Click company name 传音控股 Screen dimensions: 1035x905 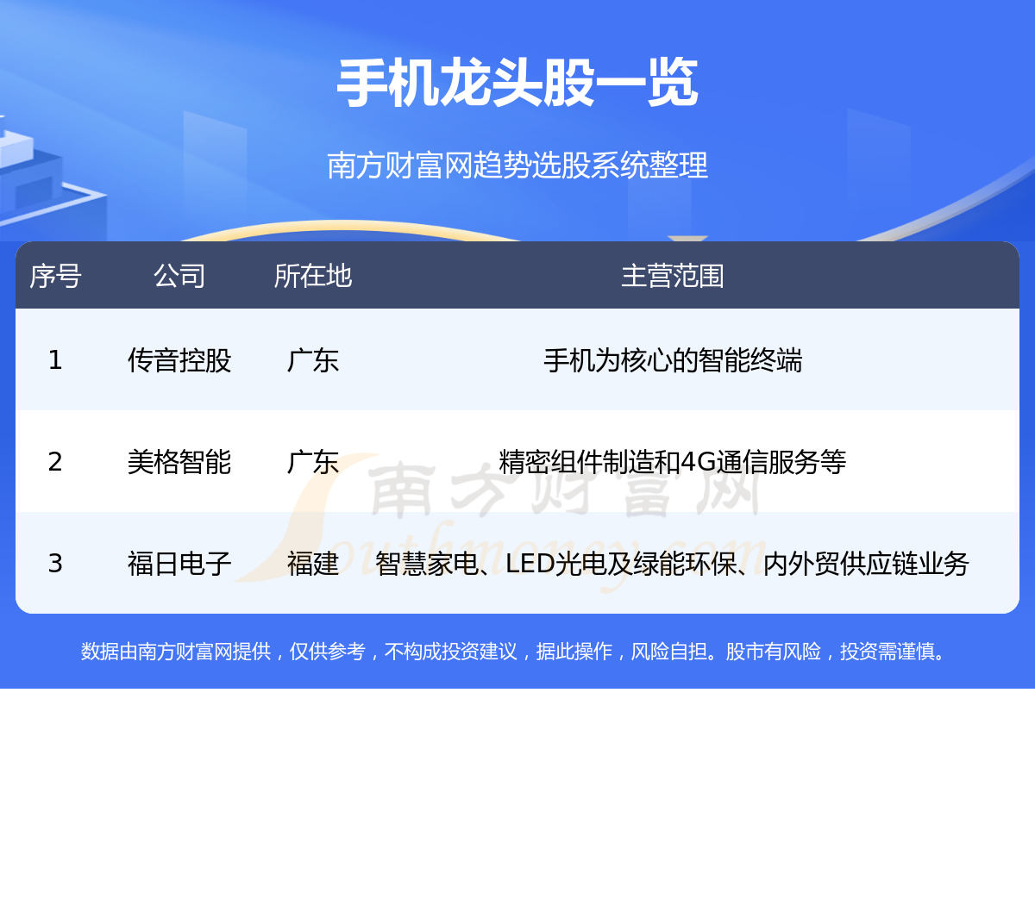point(179,360)
